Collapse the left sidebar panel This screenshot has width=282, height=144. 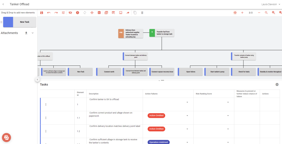click(37, 80)
